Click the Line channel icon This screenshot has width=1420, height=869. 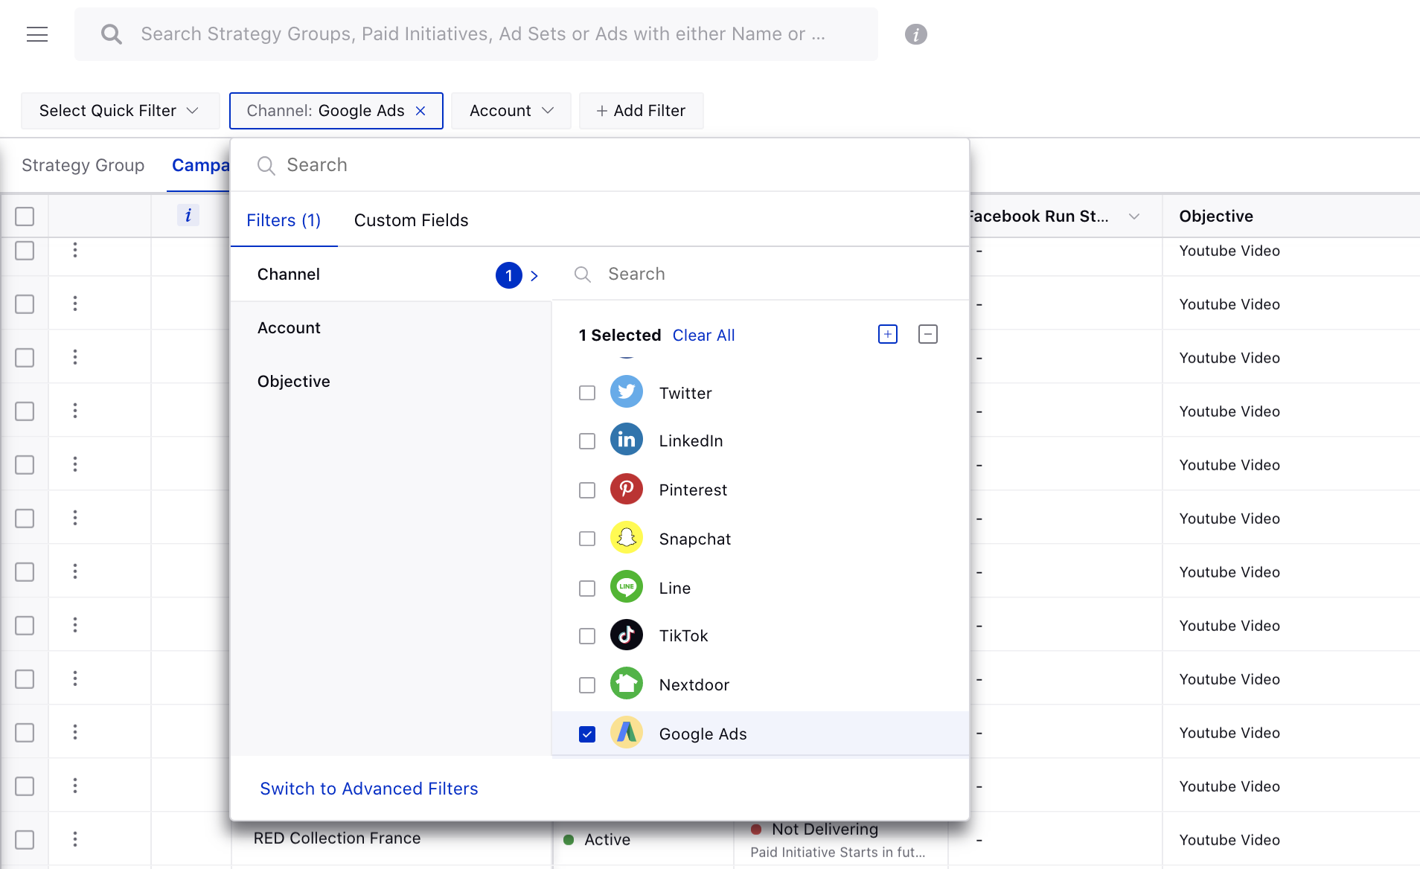point(627,587)
